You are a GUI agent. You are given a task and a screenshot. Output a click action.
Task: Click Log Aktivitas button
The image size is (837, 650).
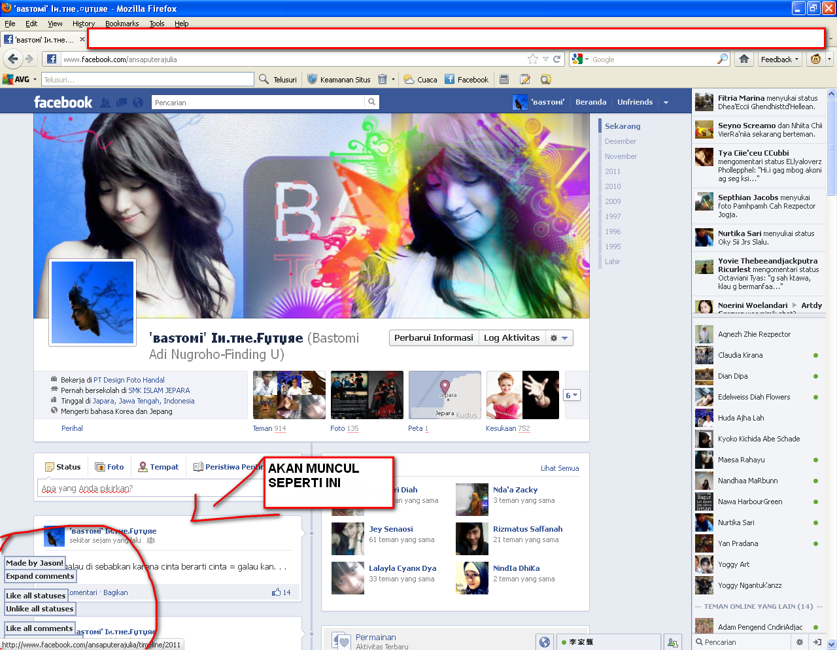(512, 337)
